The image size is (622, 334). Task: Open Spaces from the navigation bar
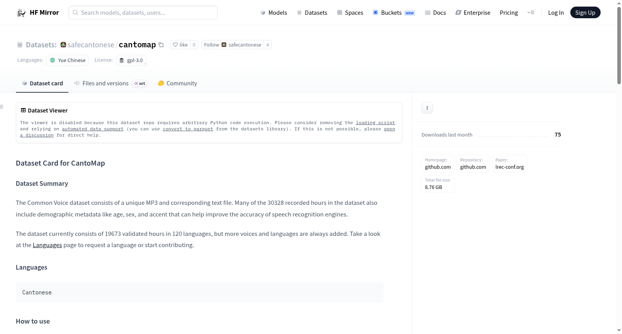350,13
